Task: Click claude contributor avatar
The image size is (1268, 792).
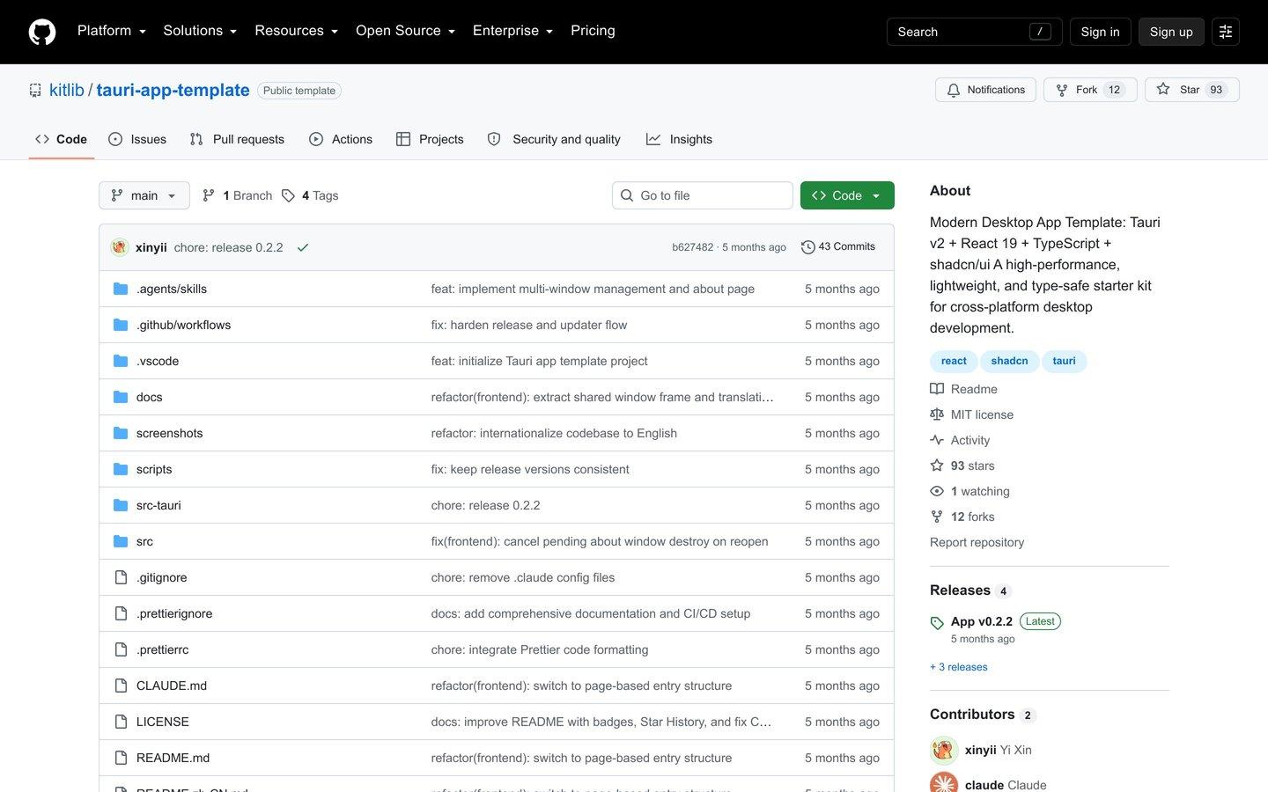Action: coord(944,782)
